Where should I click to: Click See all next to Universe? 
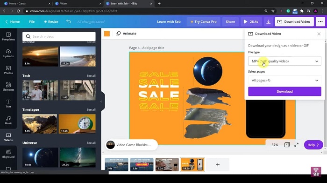coord(91,143)
